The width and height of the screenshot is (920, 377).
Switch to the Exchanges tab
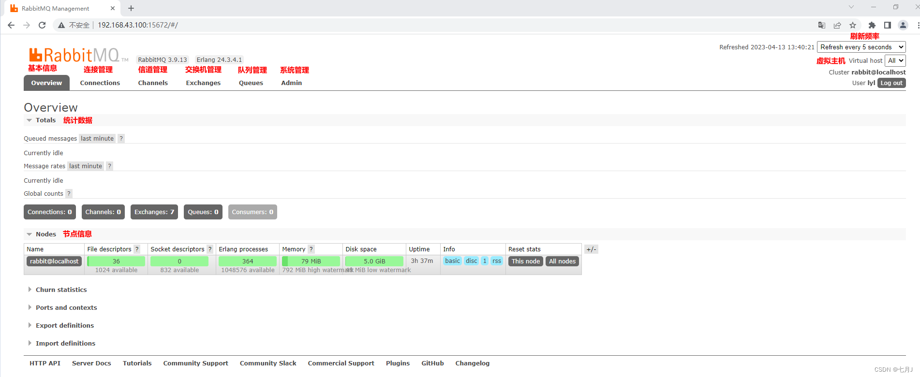click(x=203, y=83)
